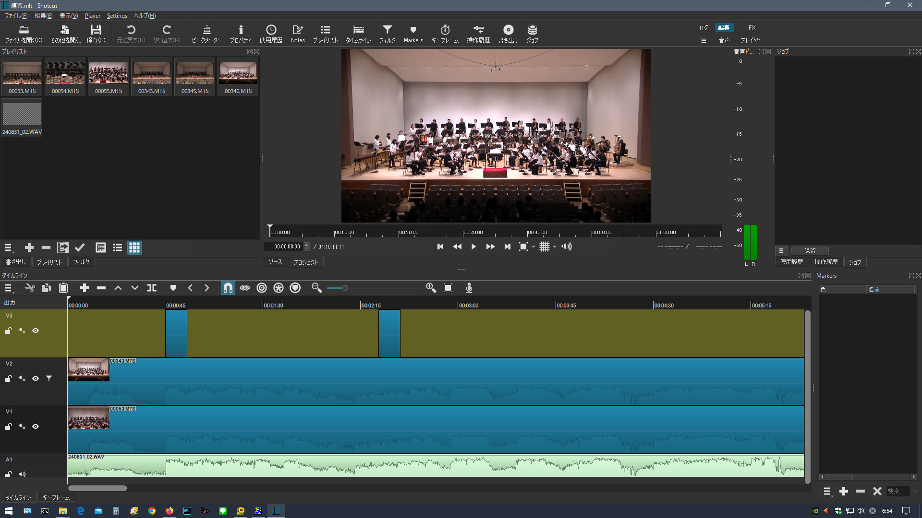Hide the V2 track
The width and height of the screenshot is (922, 518).
click(x=36, y=378)
